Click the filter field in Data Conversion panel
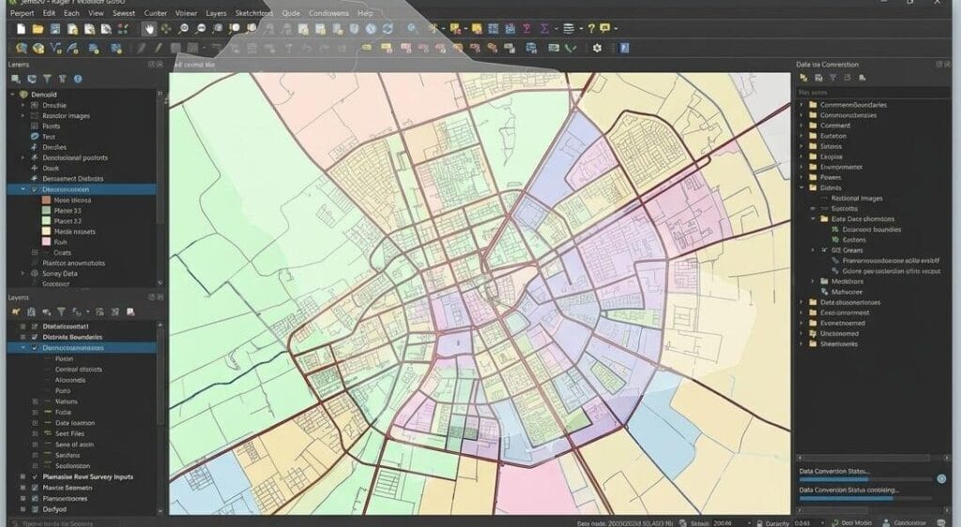The image size is (961, 527). [872, 93]
